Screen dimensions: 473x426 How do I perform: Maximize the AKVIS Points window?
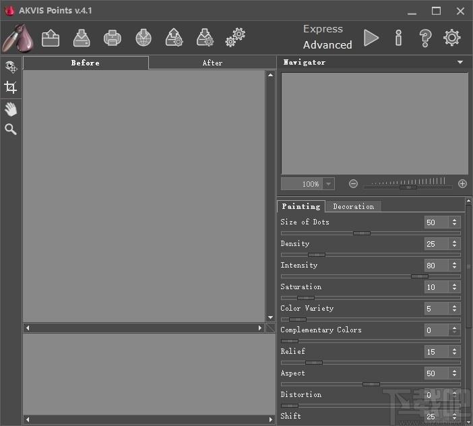[436, 11]
